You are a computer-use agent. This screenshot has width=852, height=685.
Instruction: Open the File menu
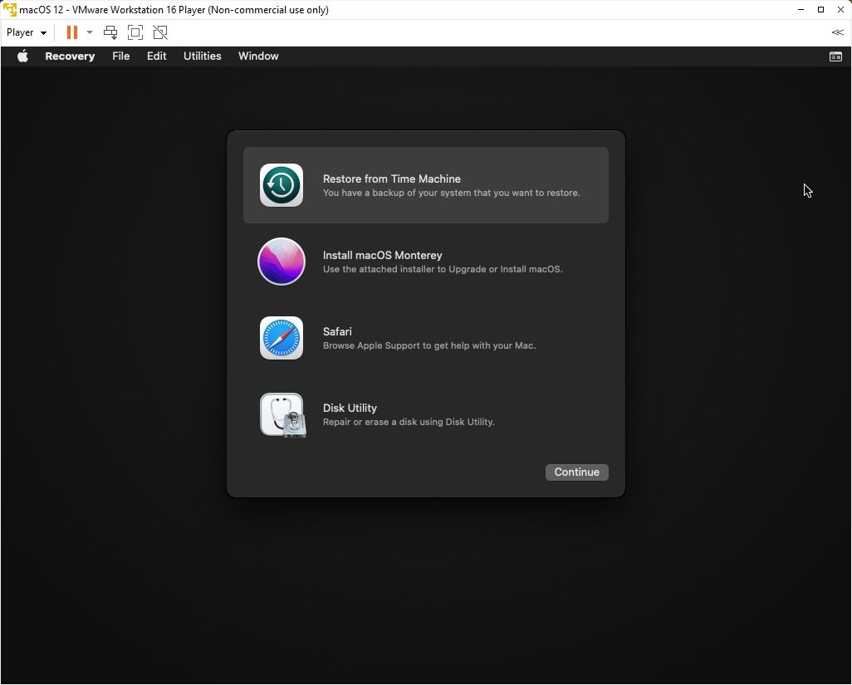[120, 56]
